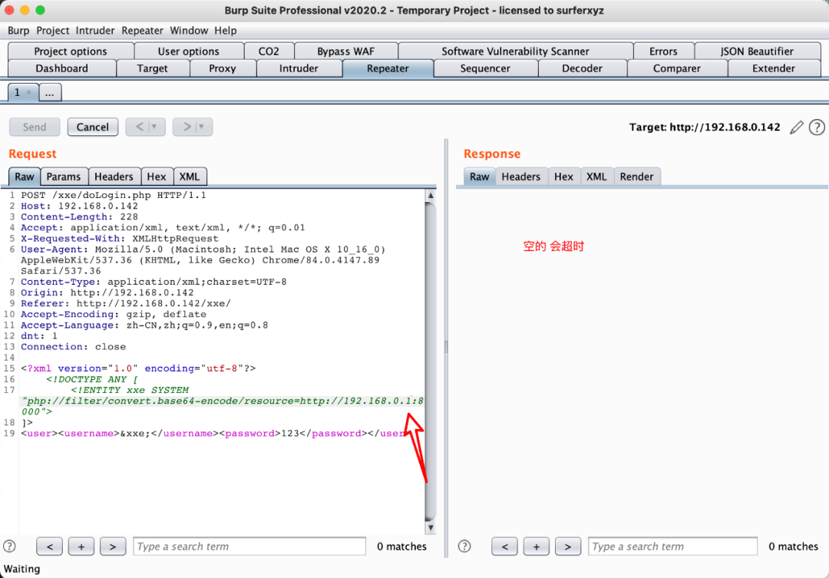Click the request search term field

point(249,547)
